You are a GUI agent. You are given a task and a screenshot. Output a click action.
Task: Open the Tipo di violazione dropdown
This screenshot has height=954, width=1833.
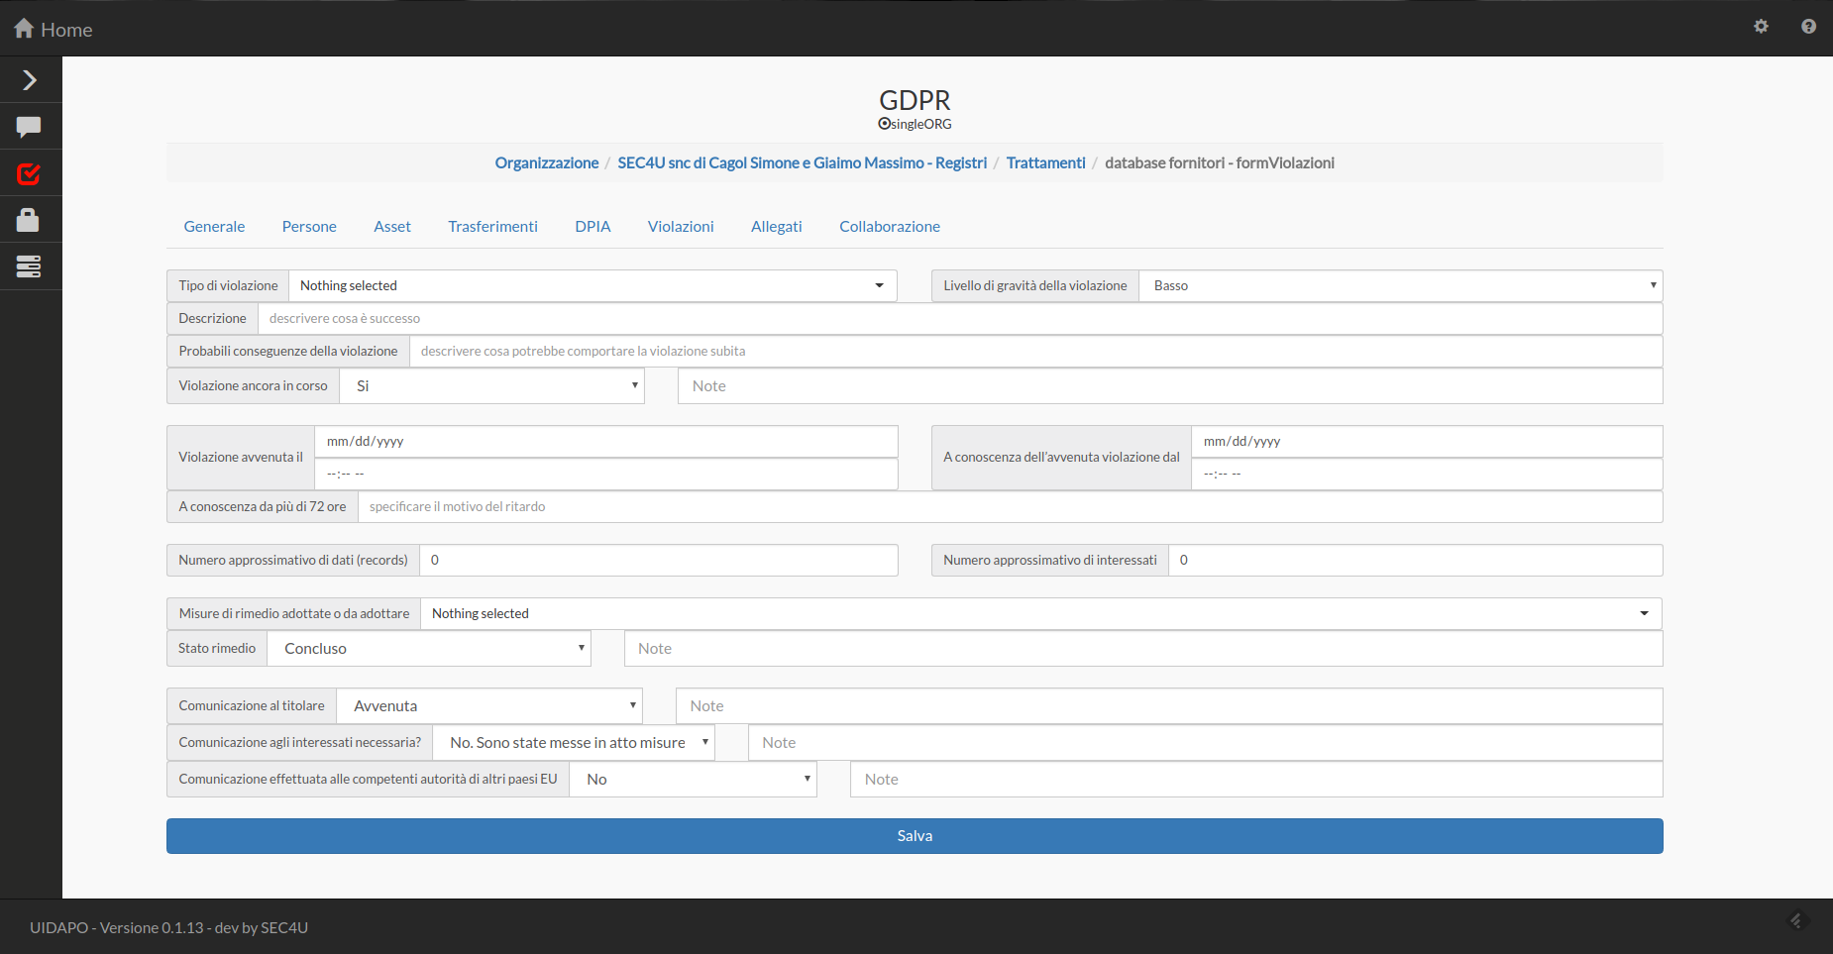pos(593,285)
